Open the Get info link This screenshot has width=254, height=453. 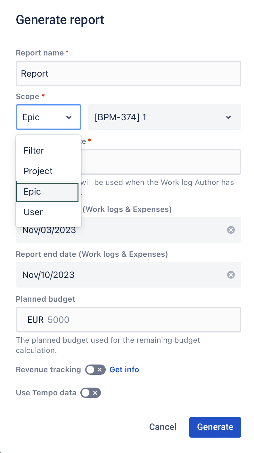[x=124, y=370]
